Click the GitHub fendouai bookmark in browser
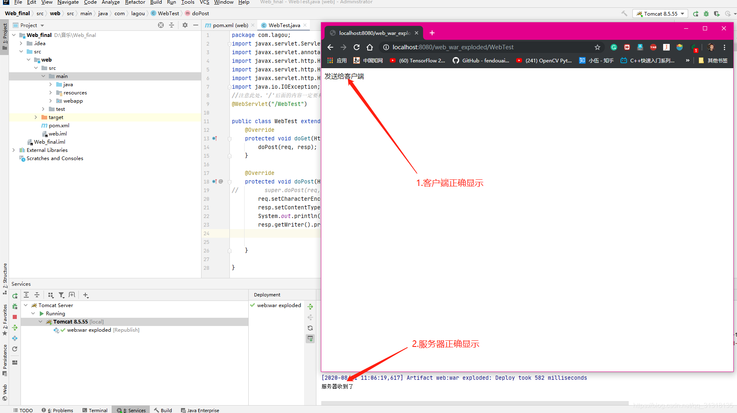This screenshot has width=737, height=413. [x=481, y=60]
